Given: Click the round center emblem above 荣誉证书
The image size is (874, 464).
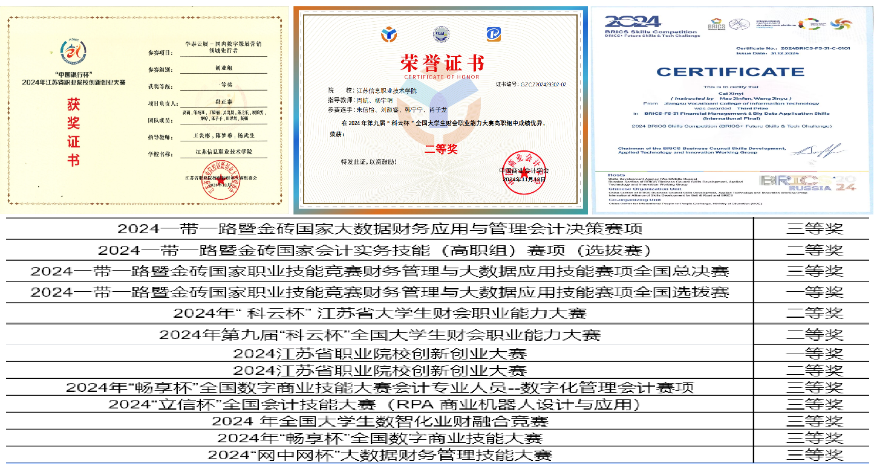Looking at the screenshot, I should pos(441,35).
